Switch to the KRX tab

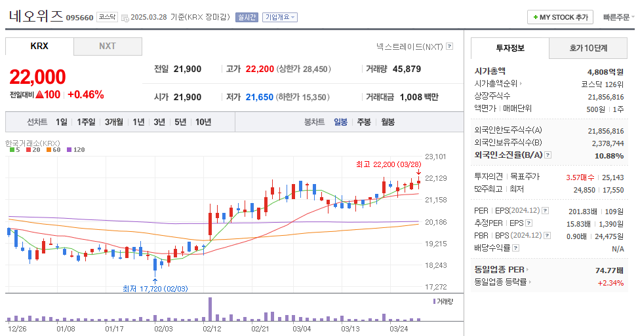pyautogui.click(x=39, y=46)
